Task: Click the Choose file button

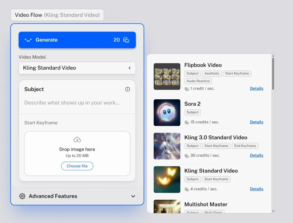Action: tap(77, 166)
